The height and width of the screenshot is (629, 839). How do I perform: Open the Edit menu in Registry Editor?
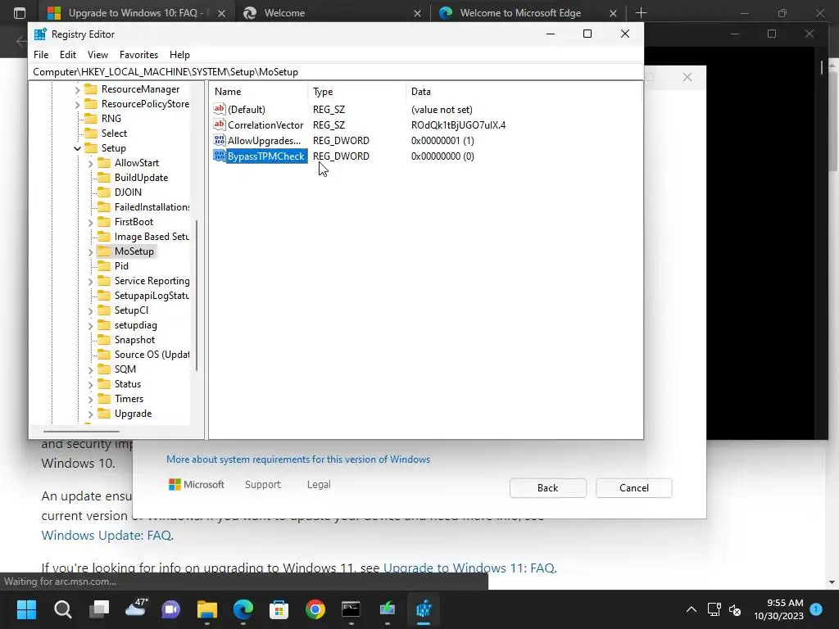coord(67,55)
